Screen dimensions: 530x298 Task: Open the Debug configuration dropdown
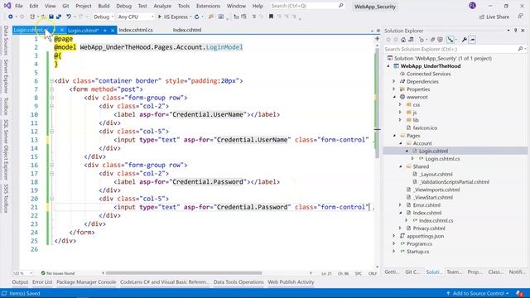coord(104,17)
